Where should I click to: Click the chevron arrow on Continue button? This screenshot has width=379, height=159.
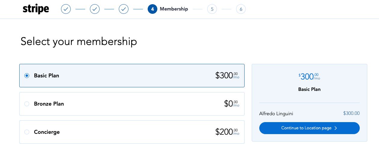tap(336, 128)
